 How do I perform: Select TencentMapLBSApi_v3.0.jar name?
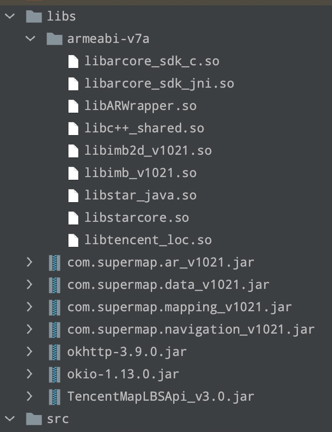161,397
